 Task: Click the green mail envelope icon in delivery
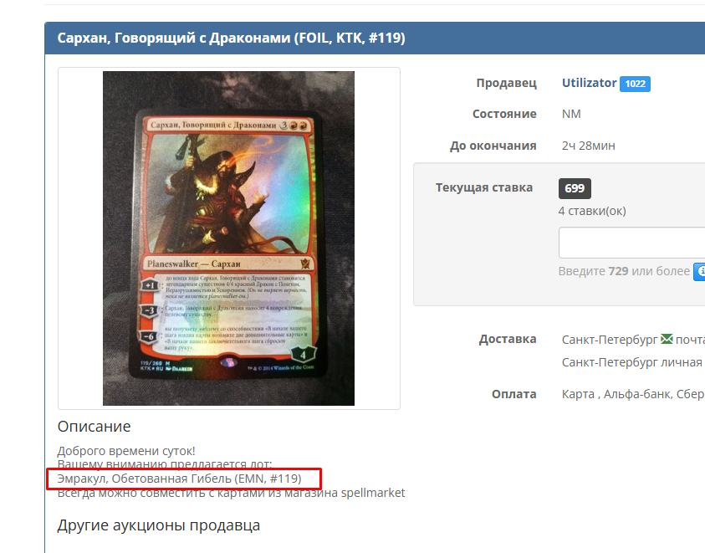click(667, 339)
